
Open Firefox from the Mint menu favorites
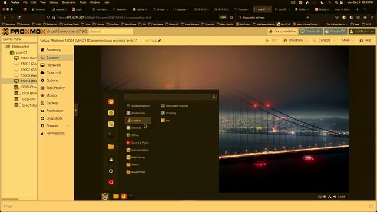coord(111,102)
